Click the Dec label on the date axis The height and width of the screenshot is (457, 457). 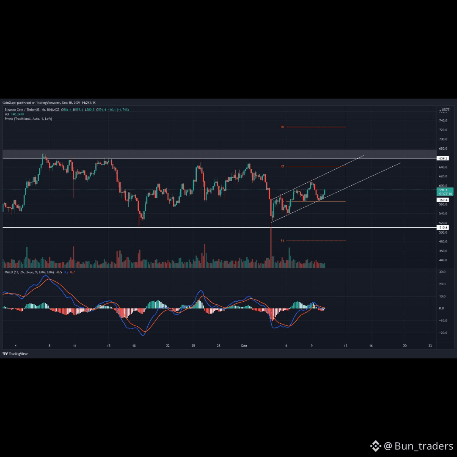(x=244, y=346)
